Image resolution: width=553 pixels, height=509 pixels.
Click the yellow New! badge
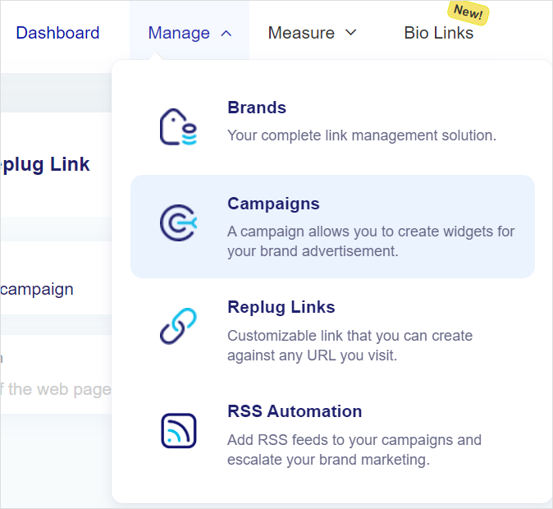click(x=468, y=12)
